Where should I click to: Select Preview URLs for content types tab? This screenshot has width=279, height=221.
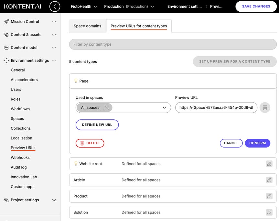point(139,26)
